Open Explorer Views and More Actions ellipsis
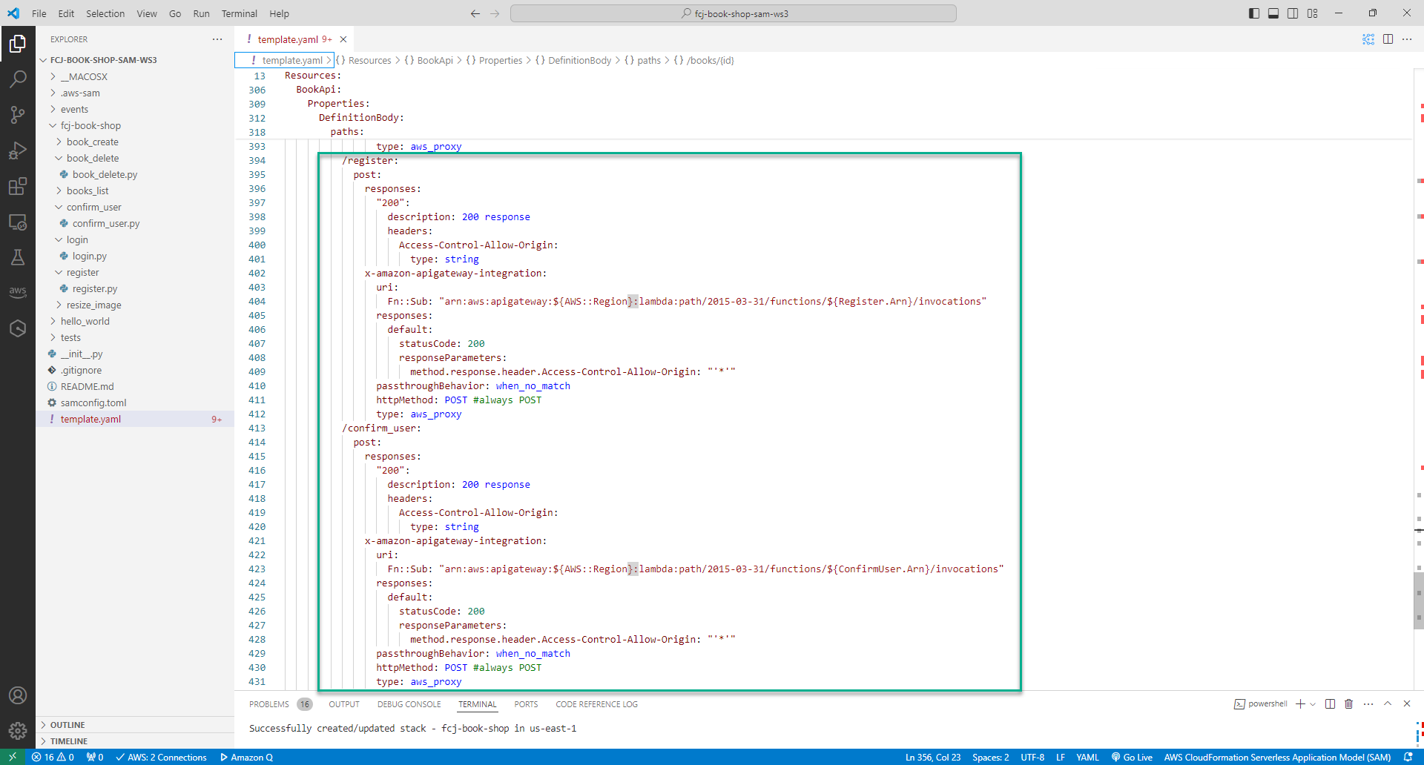 coord(217,39)
